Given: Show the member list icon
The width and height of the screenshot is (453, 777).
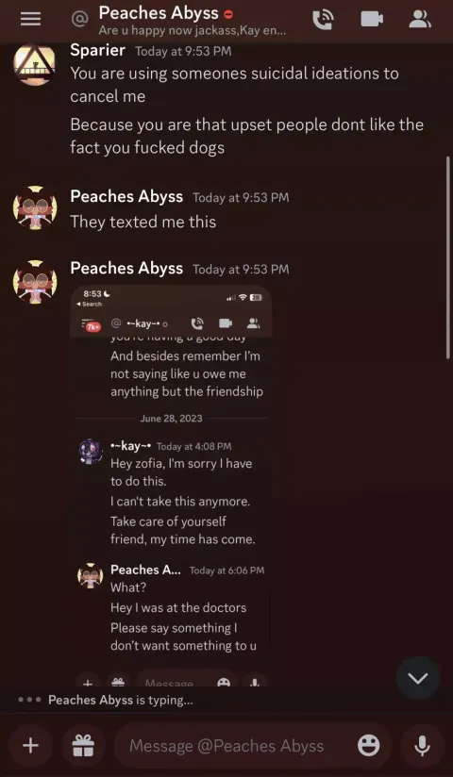Looking at the screenshot, I should (420, 19).
